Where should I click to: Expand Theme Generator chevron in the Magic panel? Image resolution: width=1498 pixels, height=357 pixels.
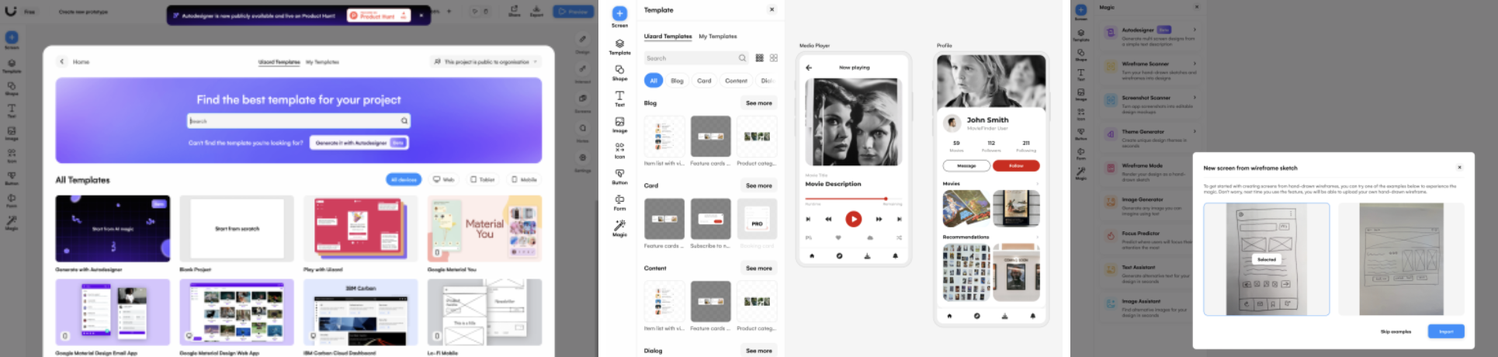coord(1195,132)
